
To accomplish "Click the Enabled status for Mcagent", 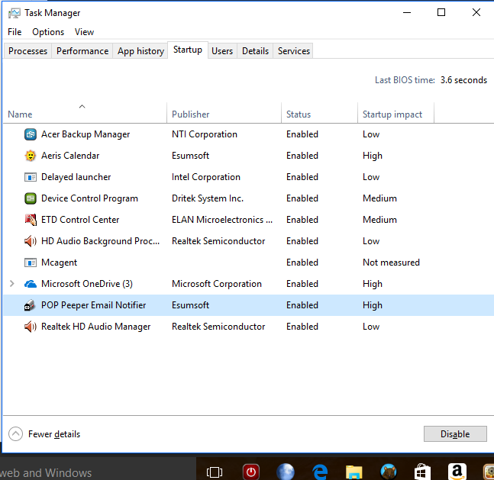I will (x=302, y=263).
